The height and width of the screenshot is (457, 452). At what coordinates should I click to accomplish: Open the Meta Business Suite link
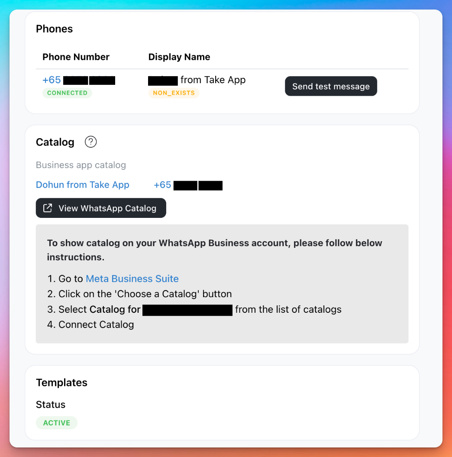(132, 279)
